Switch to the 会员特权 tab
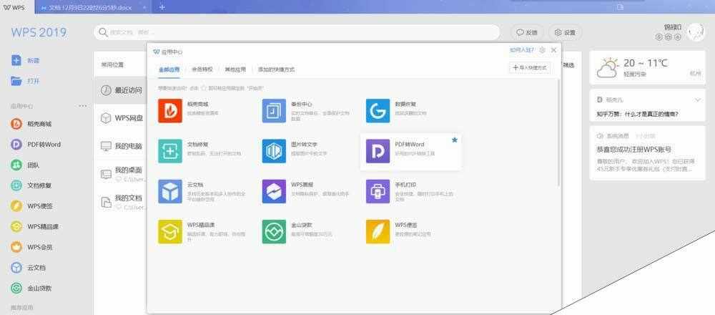Image resolution: width=715 pixels, height=315 pixels. pyautogui.click(x=202, y=69)
